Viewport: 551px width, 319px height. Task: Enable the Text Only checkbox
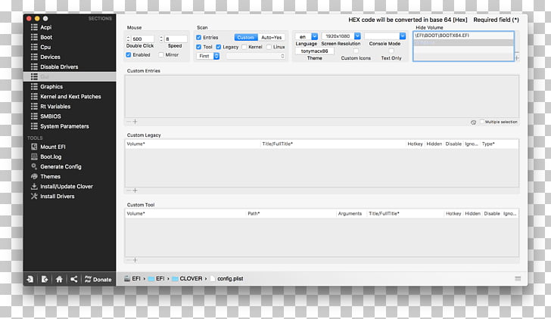click(x=391, y=51)
